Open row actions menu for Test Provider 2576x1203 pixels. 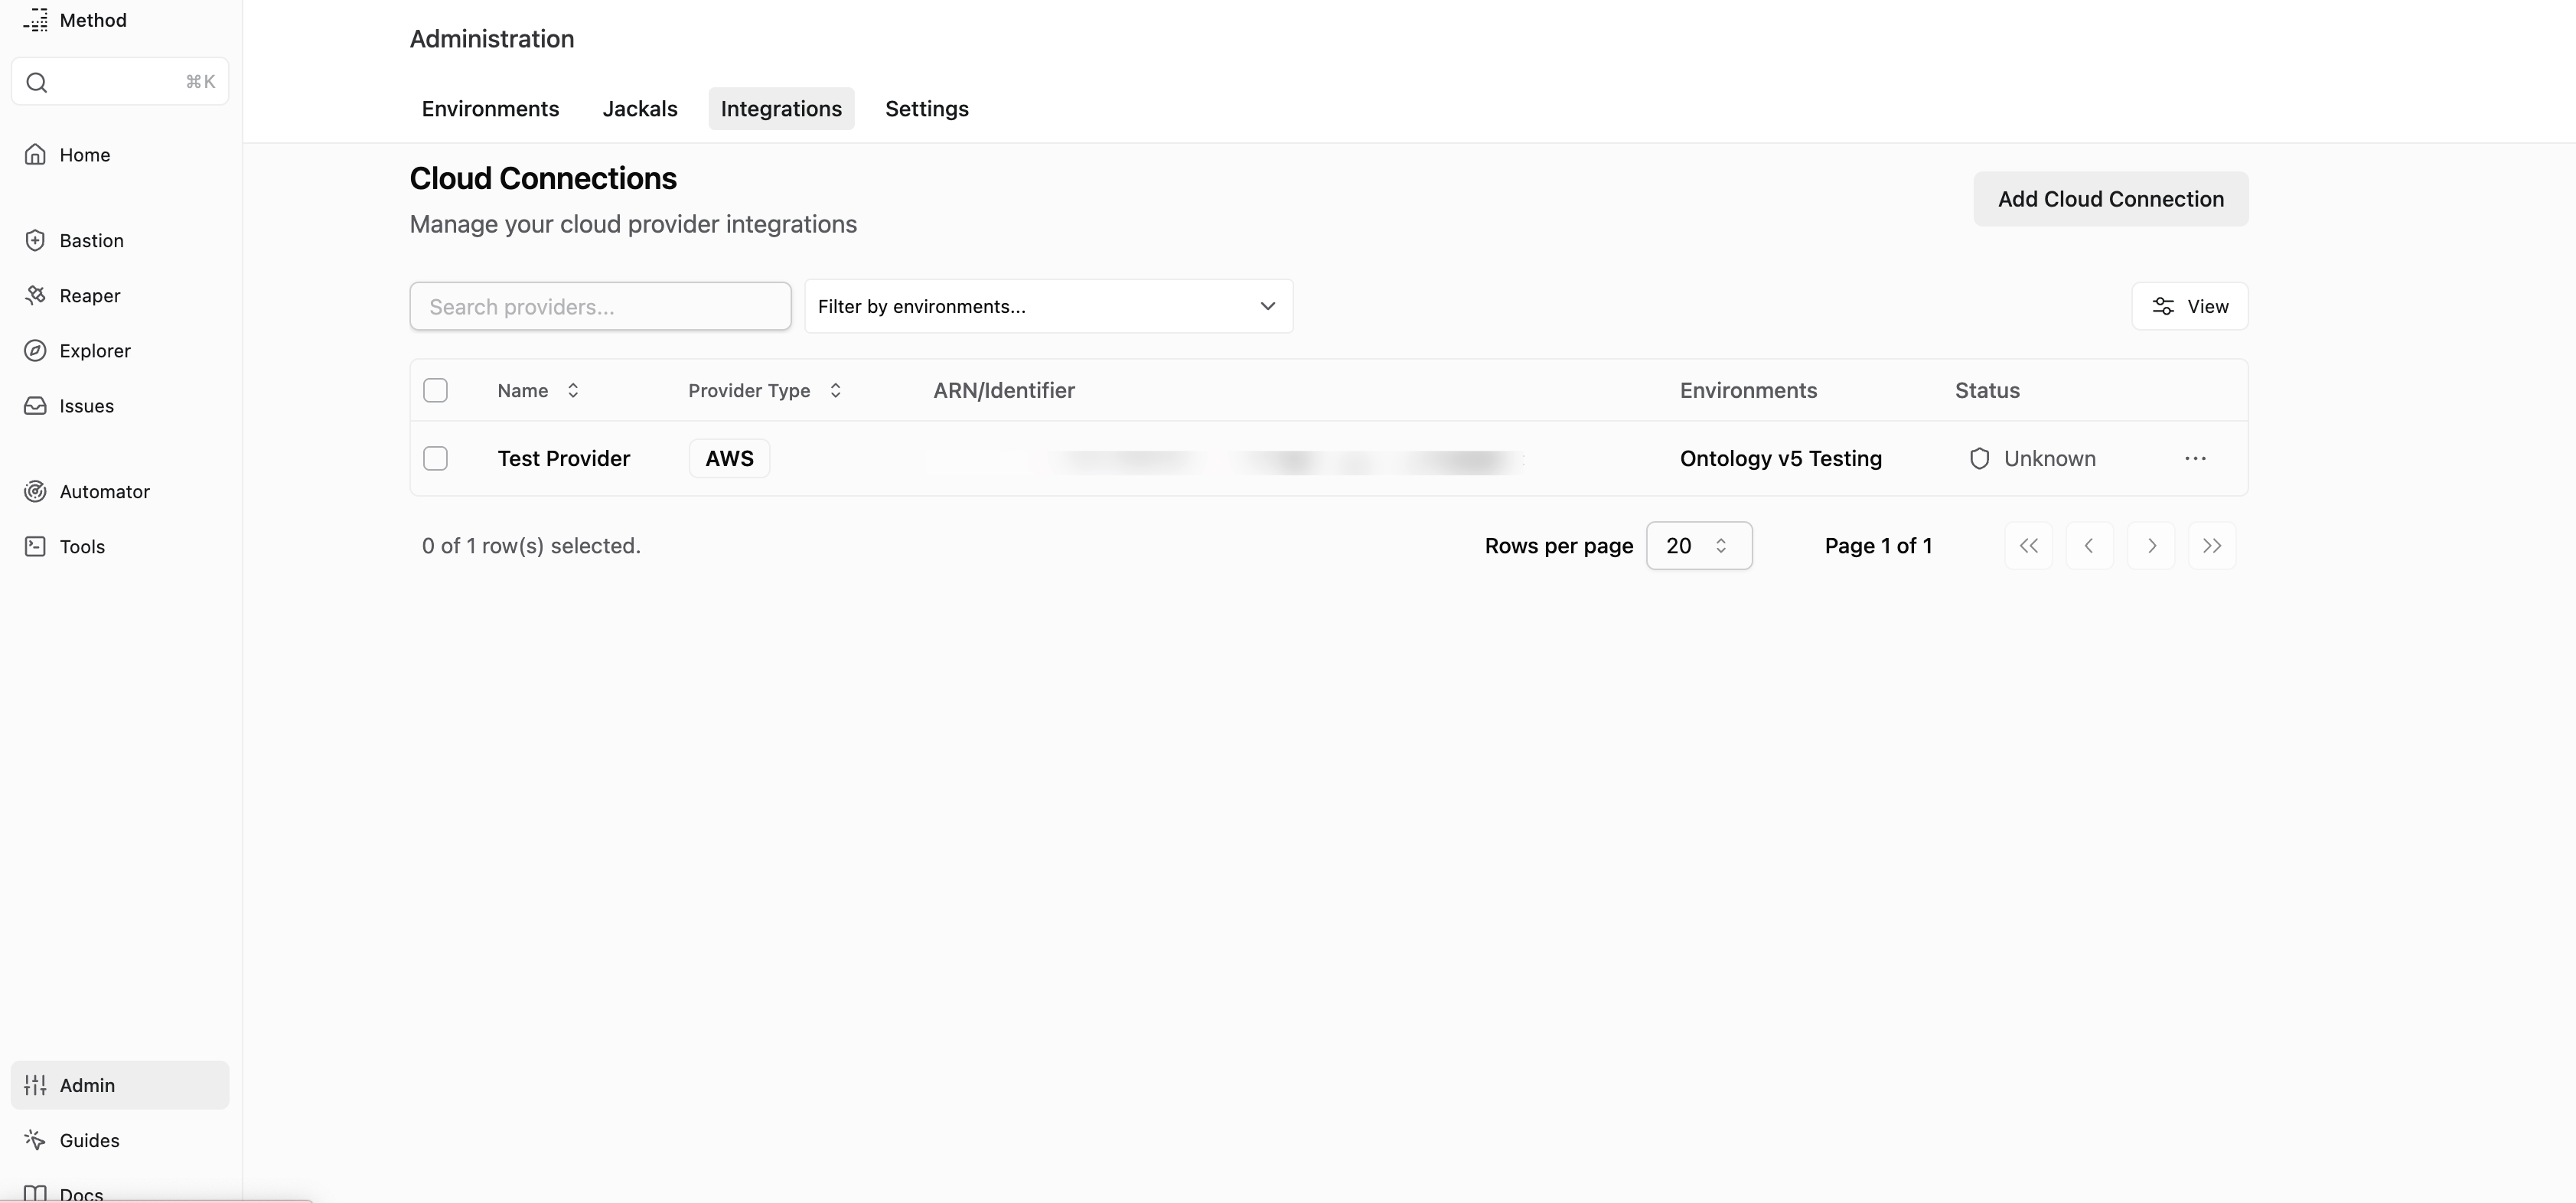point(2195,458)
